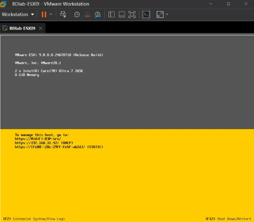
Task: Toggle the library sidebar panel
Action: click(x=112, y=15)
